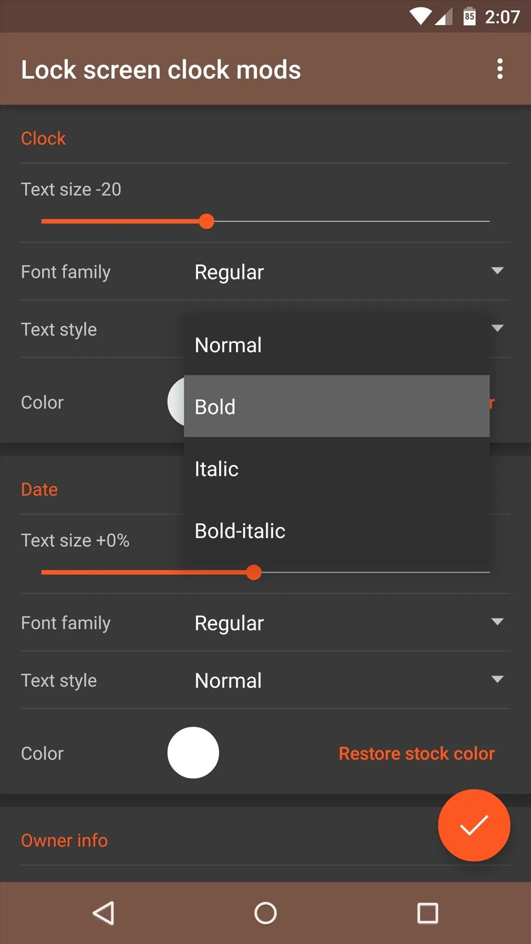This screenshot has width=531, height=944.
Task: Tap the Restore stock color link
Action: [416, 753]
